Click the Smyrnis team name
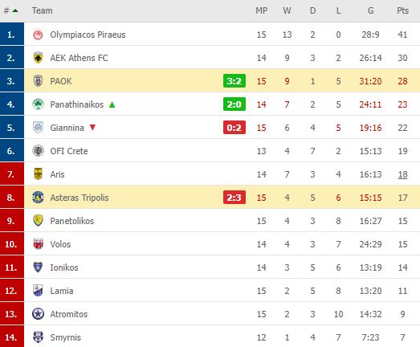 pyautogui.click(x=65, y=337)
